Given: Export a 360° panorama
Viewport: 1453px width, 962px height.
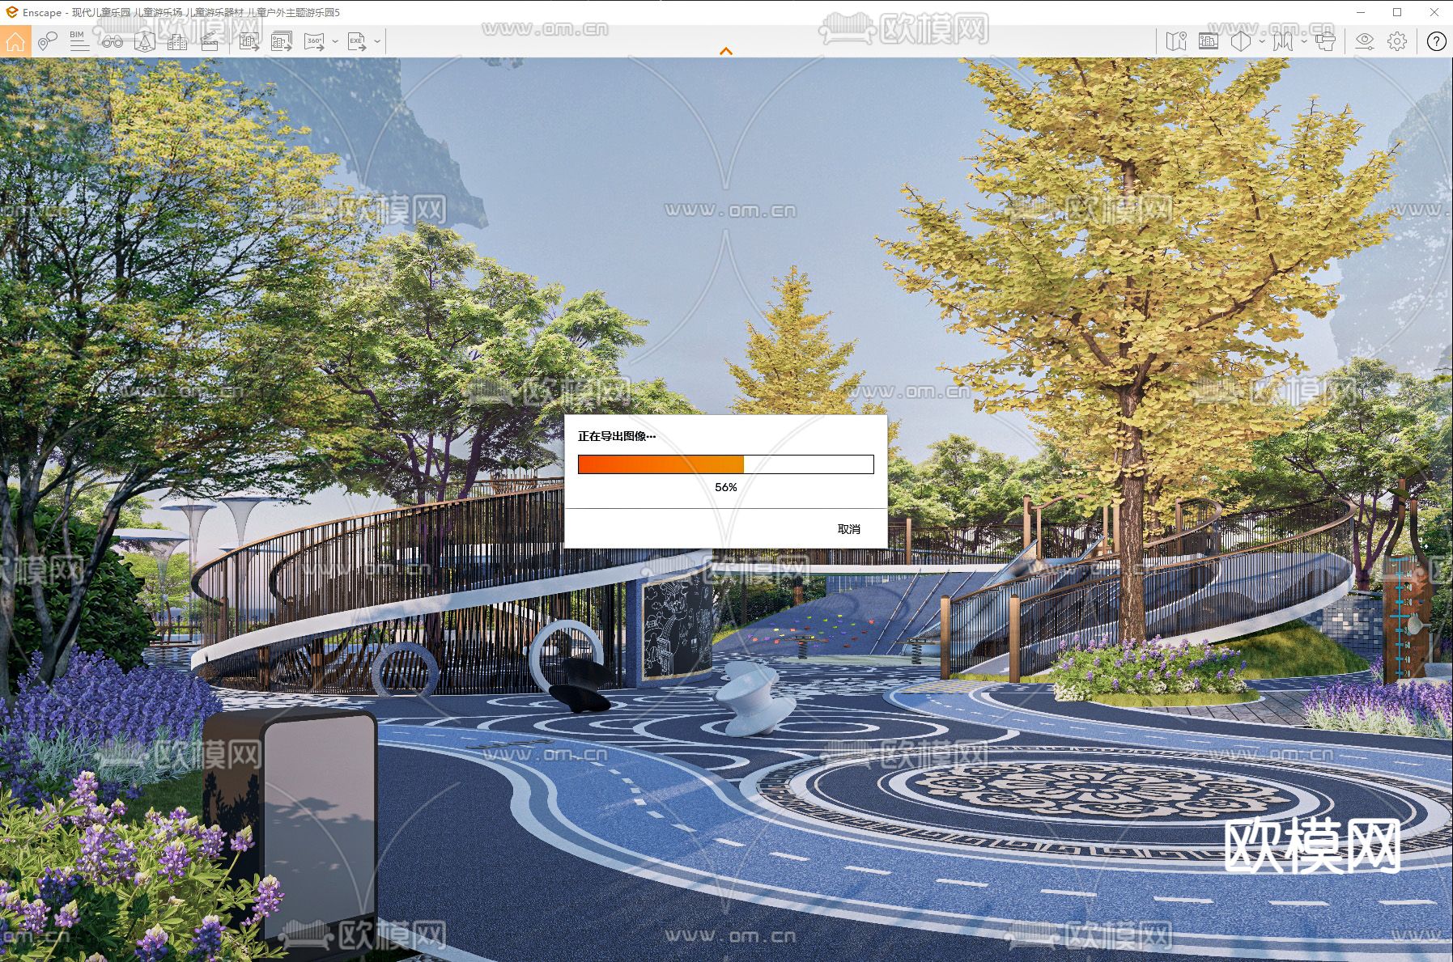Looking at the screenshot, I should pyautogui.click(x=314, y=41).
